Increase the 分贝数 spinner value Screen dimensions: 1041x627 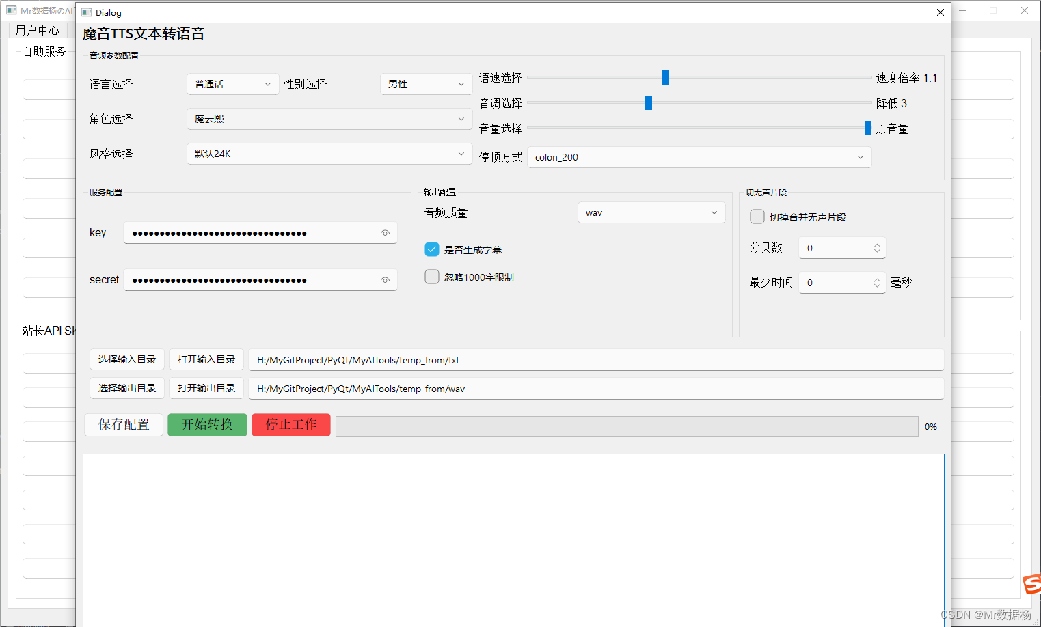point(877,245)
